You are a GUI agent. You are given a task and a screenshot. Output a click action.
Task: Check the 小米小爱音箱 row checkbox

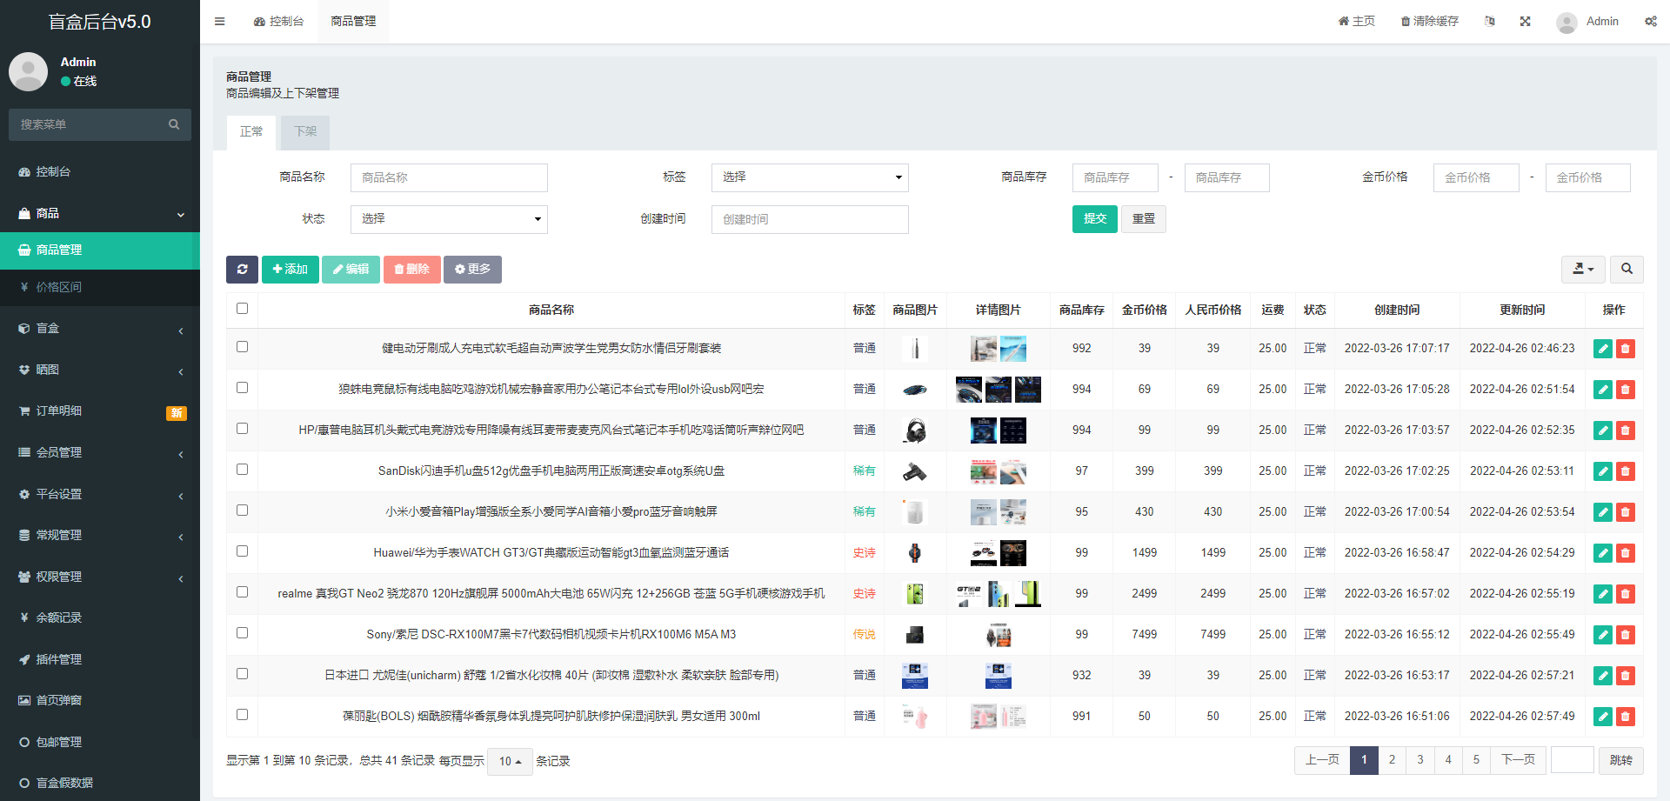pyautogui.click(x=242, y=511)
